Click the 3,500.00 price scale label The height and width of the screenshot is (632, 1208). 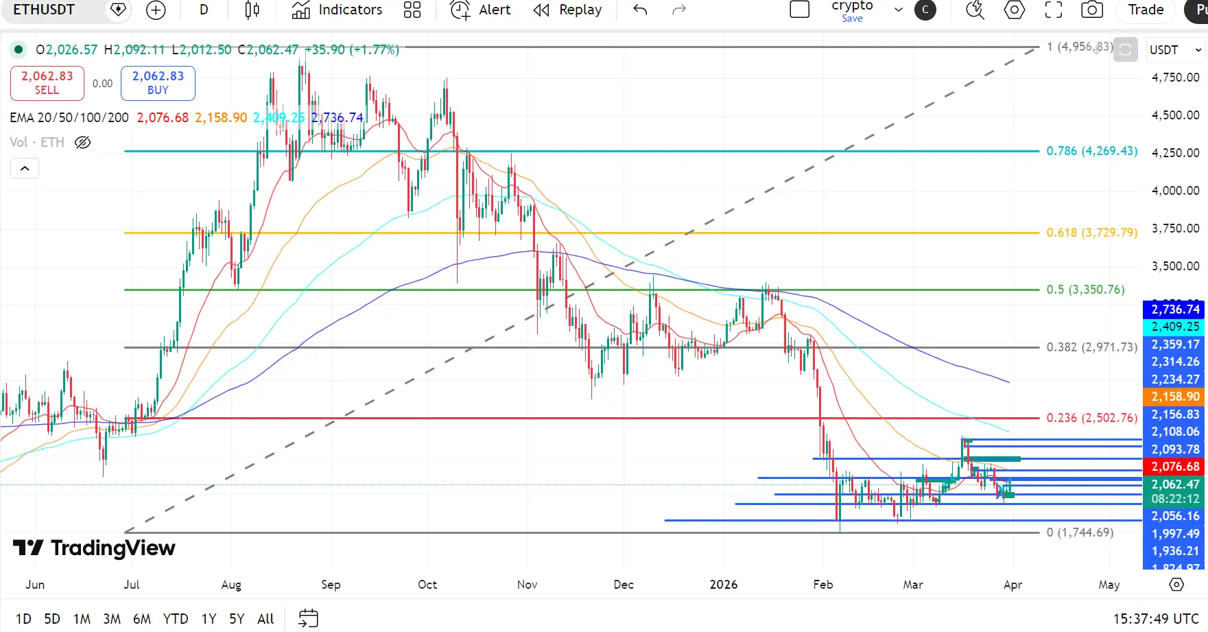click(x=1175, y=266)
